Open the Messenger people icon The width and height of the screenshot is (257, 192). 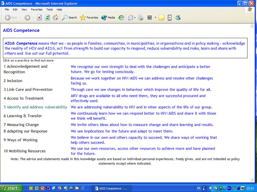(178, 18)
